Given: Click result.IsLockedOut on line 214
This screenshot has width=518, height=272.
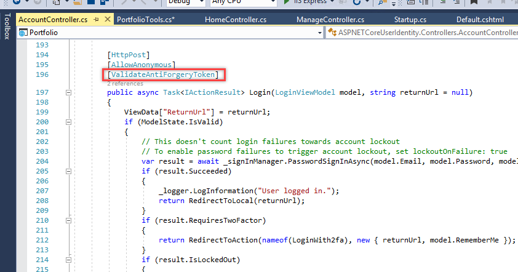Looking at the screenshot, I should (197, 260).
